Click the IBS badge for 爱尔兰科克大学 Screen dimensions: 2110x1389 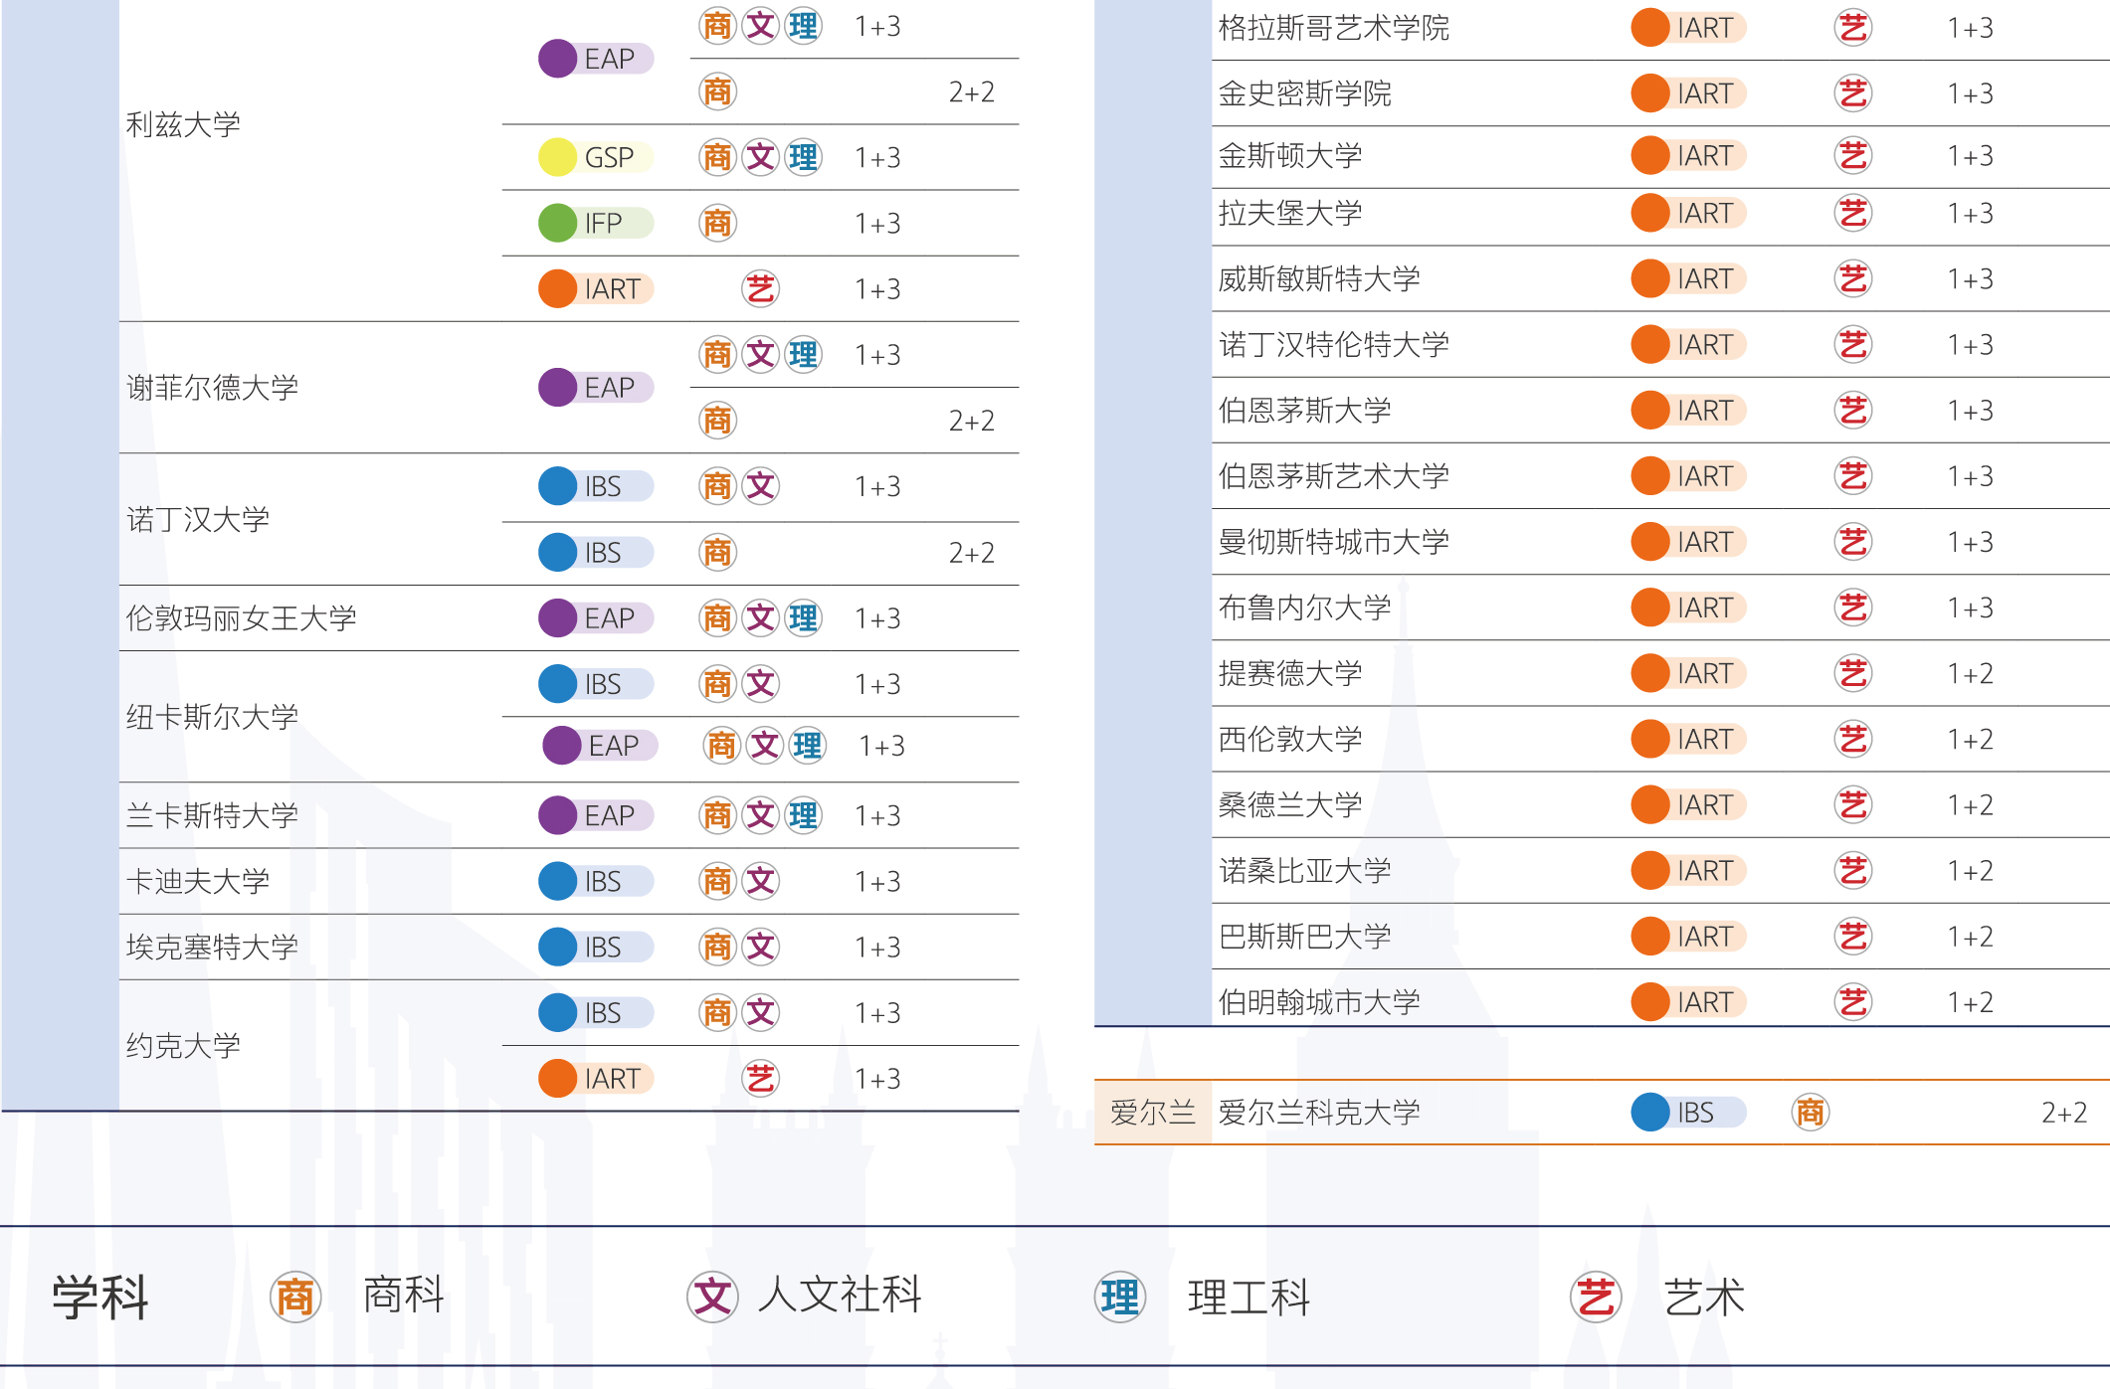pos(1688,1112)
